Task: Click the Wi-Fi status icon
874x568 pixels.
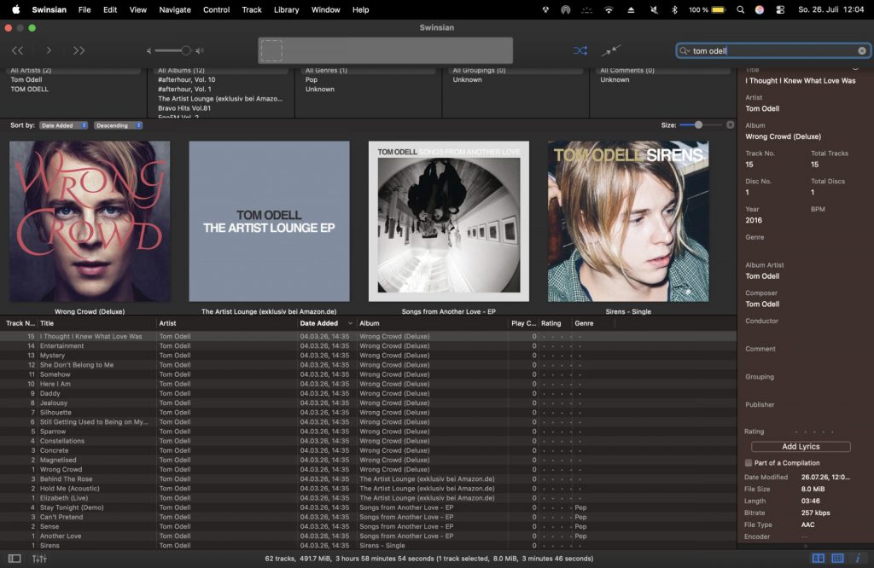Action: click(609, 9)
